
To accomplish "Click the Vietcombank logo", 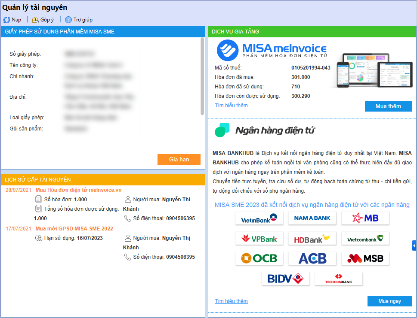I will [x=365, y=238].
